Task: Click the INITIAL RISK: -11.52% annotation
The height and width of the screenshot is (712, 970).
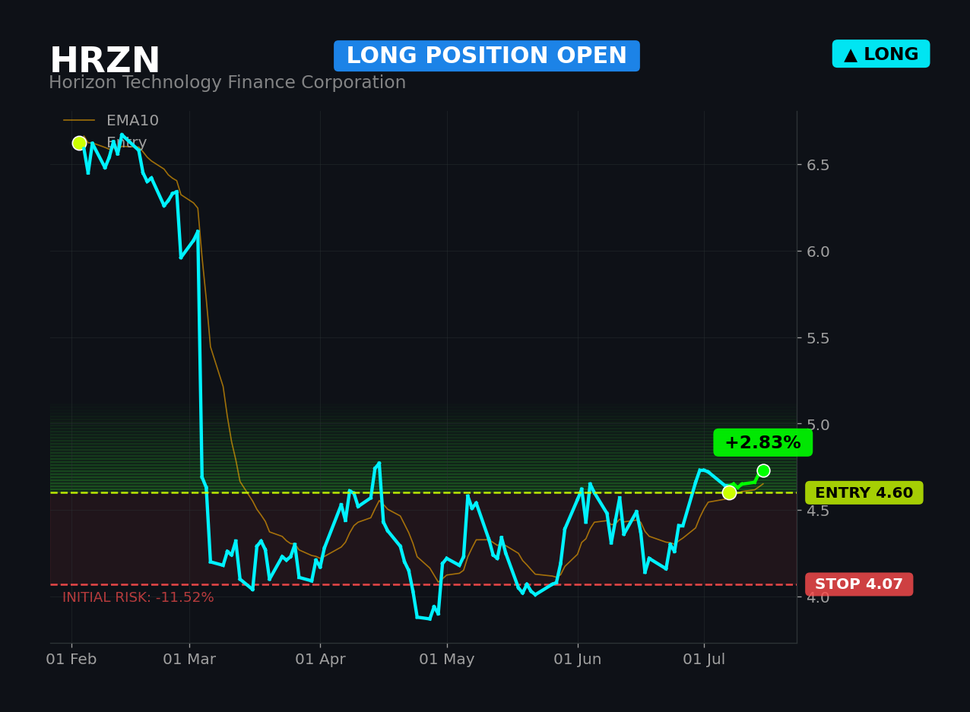Action: pyautogui.click(x=138, y=598)
